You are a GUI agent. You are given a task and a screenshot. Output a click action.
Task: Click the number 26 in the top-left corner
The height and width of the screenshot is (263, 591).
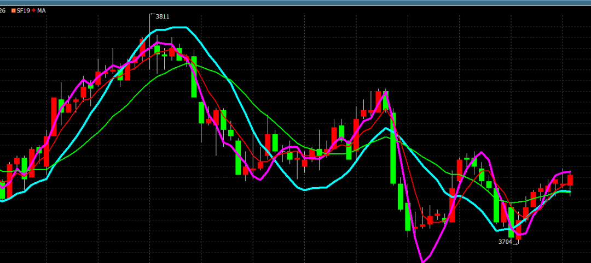click(x=3, y=10)
